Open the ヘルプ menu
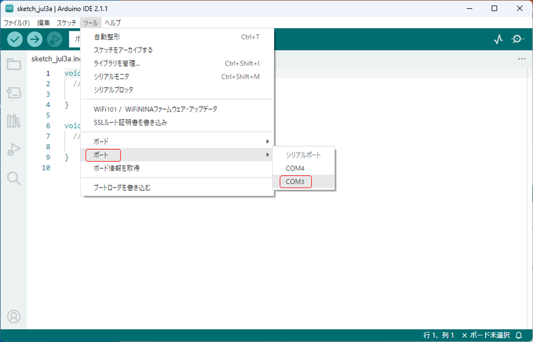This screenshot has height=342, width=533. [x=113, y=23]
